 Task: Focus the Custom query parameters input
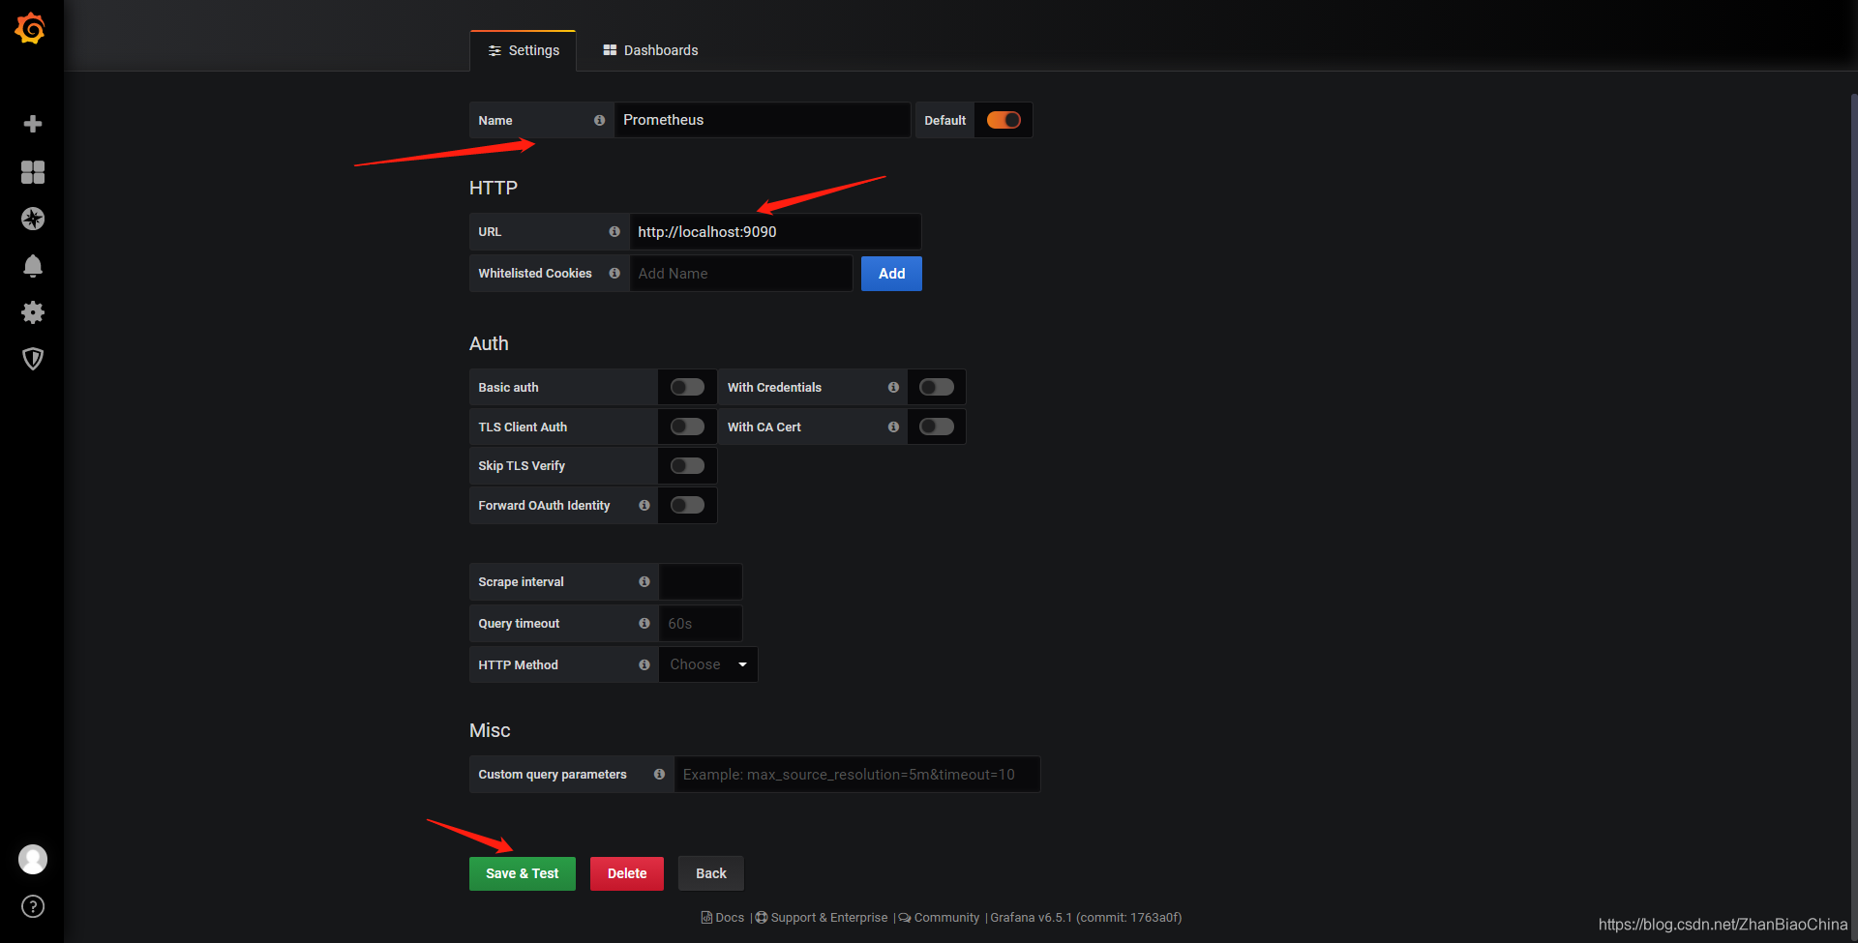(857, 774)
